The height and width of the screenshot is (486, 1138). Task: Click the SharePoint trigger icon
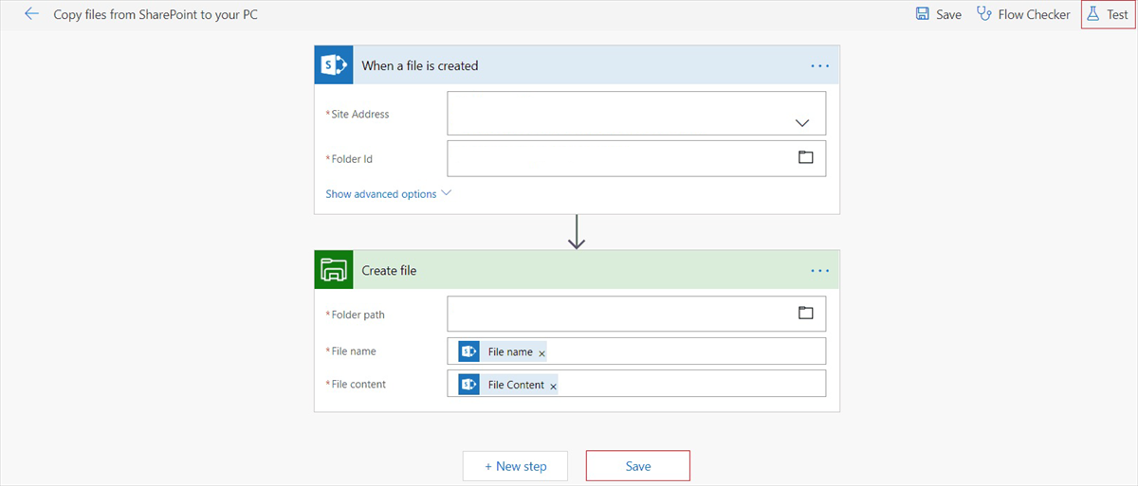click(334, 65)
